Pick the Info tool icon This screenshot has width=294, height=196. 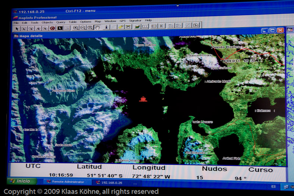click(x=107, y=27)
